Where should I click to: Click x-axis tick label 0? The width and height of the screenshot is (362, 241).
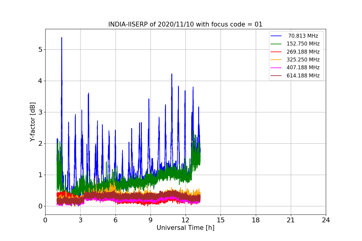(x=45, y=220)
